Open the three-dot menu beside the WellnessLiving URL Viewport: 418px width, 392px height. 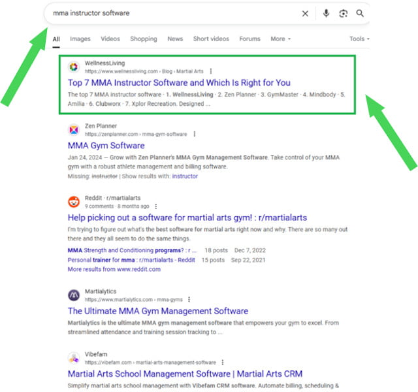coord(210,71)
